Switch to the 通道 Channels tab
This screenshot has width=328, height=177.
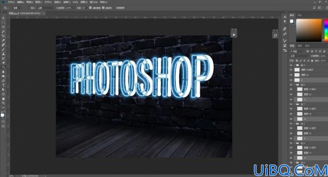(300, 46)
